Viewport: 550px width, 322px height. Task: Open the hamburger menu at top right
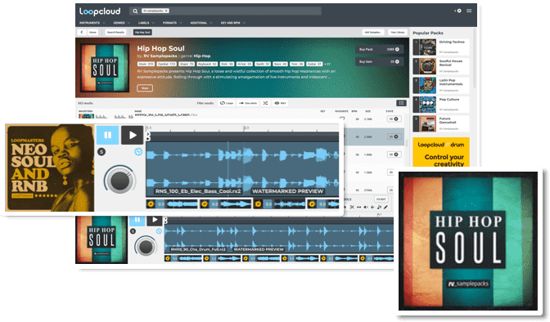pos(469,11)
